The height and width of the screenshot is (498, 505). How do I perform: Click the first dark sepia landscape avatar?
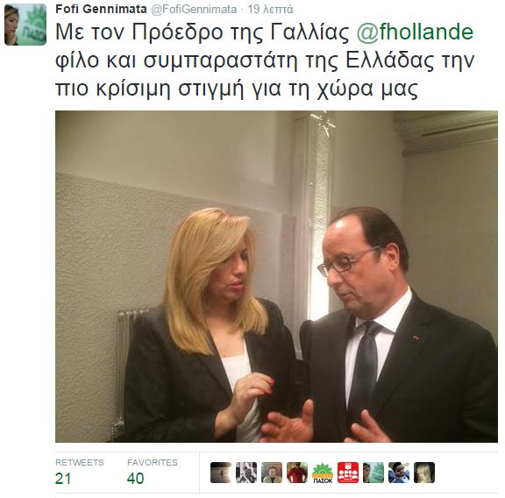pyautogui.click(x=221, y=473)
